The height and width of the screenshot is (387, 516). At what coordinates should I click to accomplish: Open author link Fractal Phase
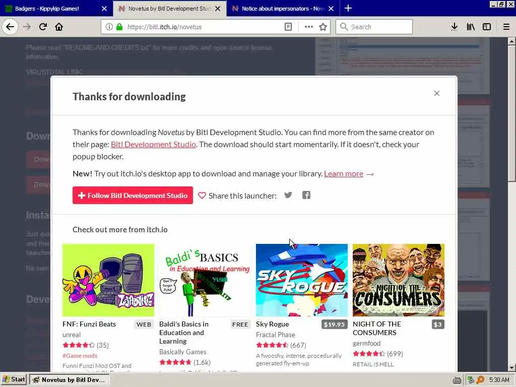click(276, 335)
